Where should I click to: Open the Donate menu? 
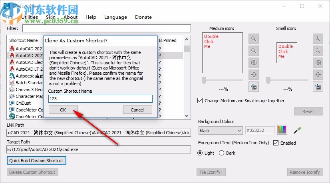[x=143, y=17]
